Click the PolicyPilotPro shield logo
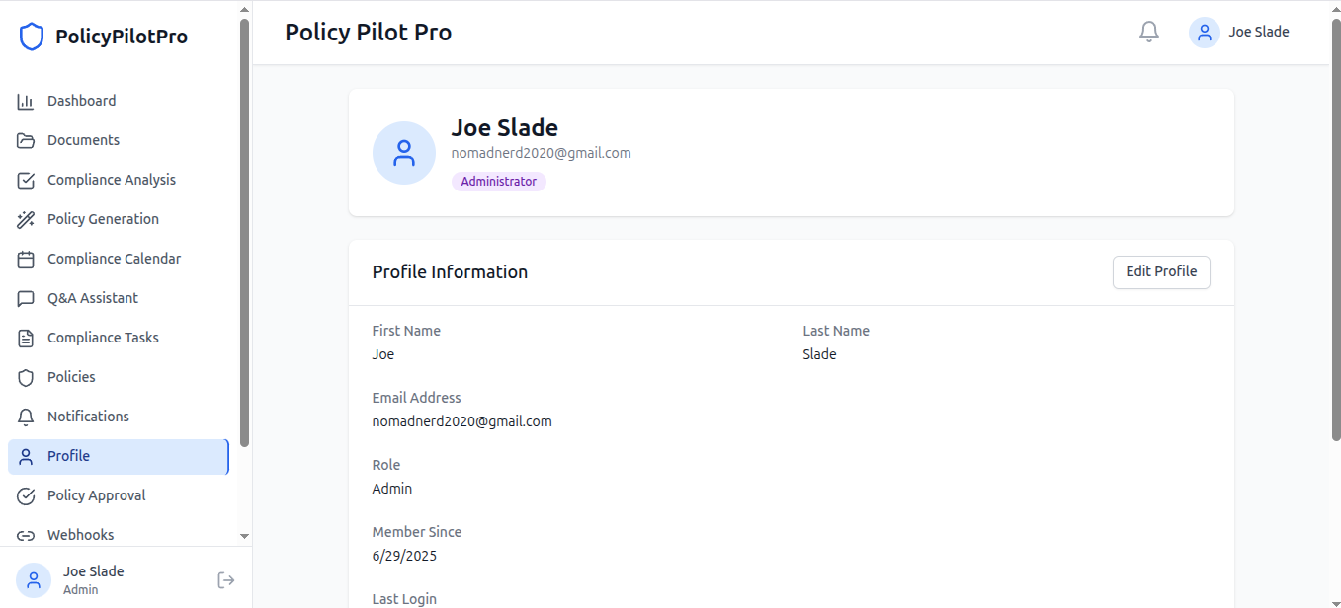 pos(32,38)
